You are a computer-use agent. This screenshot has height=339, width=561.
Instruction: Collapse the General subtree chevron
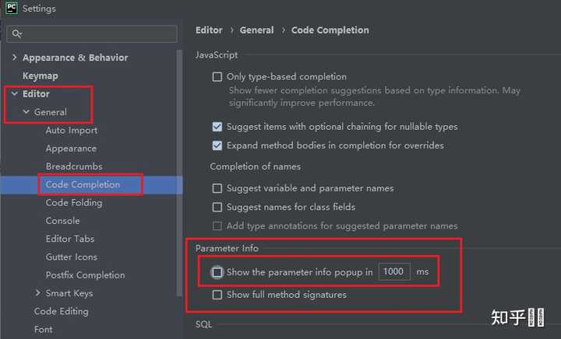(x=26, y=112)
